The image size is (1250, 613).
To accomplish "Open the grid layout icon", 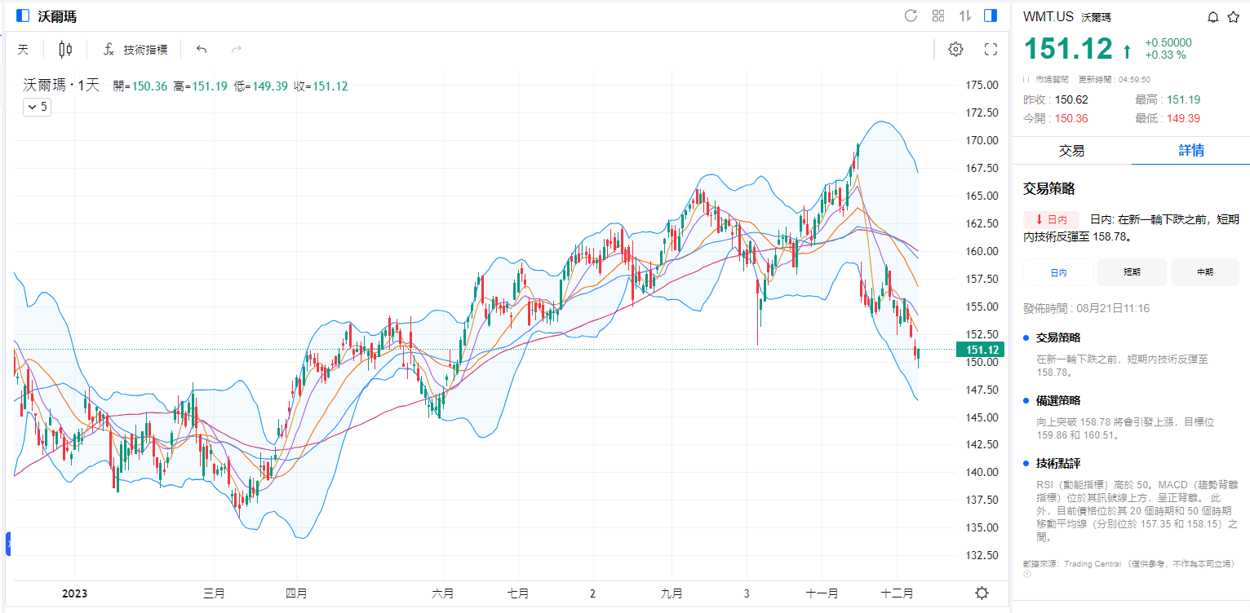I will pyautogui.click(x=938, y=16).
